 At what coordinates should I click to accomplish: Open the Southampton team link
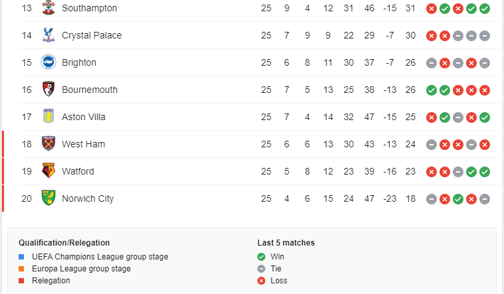[x=89, y=8]
